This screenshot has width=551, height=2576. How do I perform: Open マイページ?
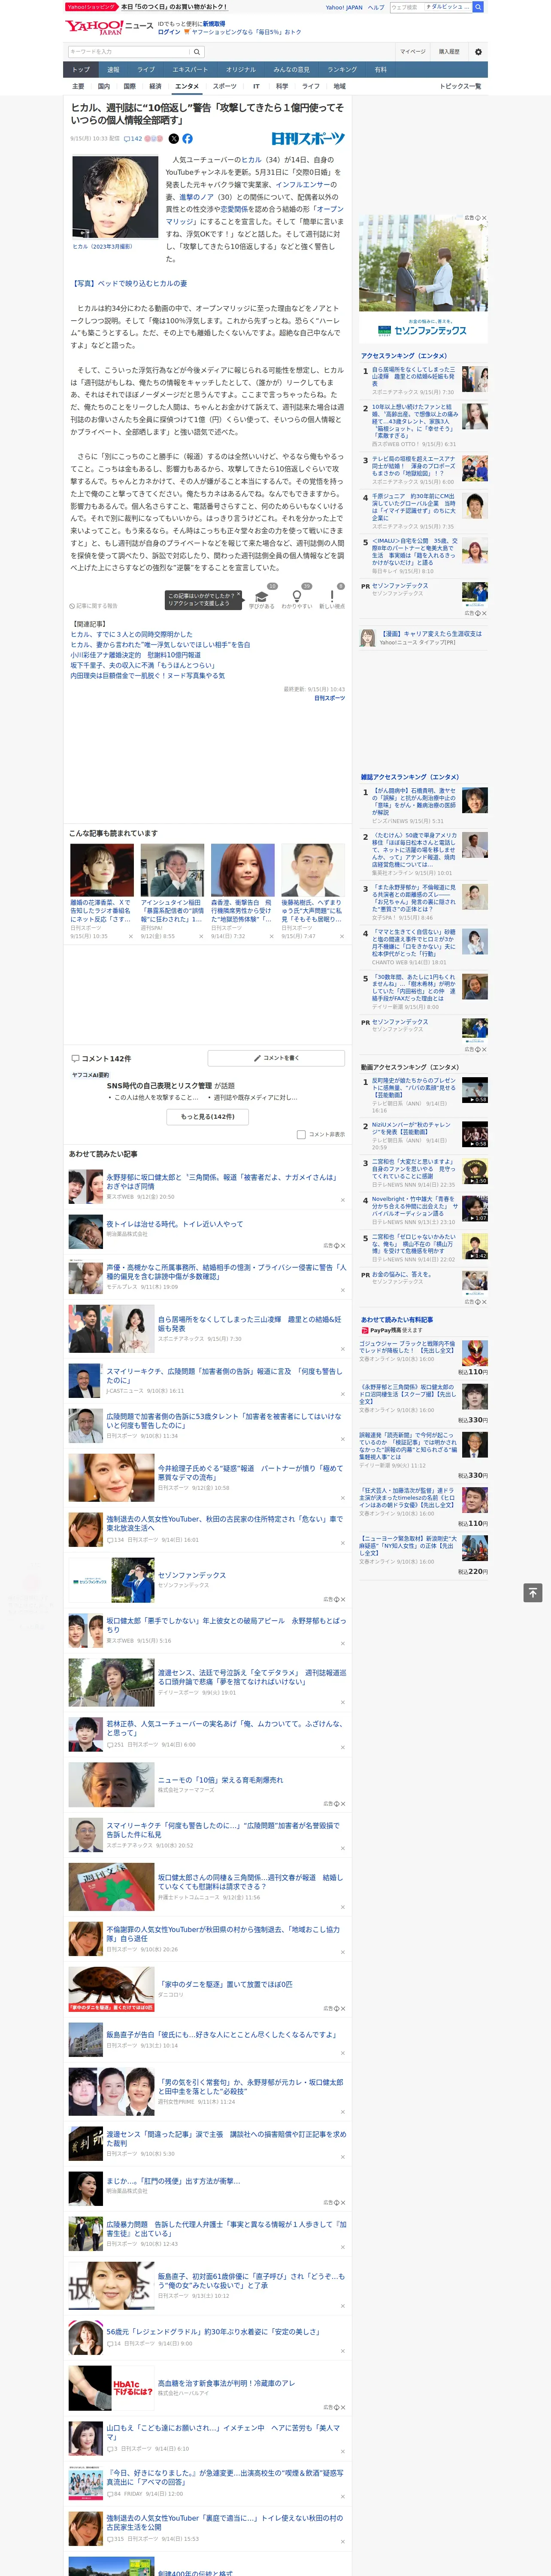point(413,51)
